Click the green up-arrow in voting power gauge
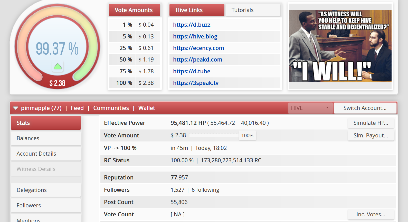The height and width of the screenshot is (222, 408). pyautogui.click(x=58, y=67)
